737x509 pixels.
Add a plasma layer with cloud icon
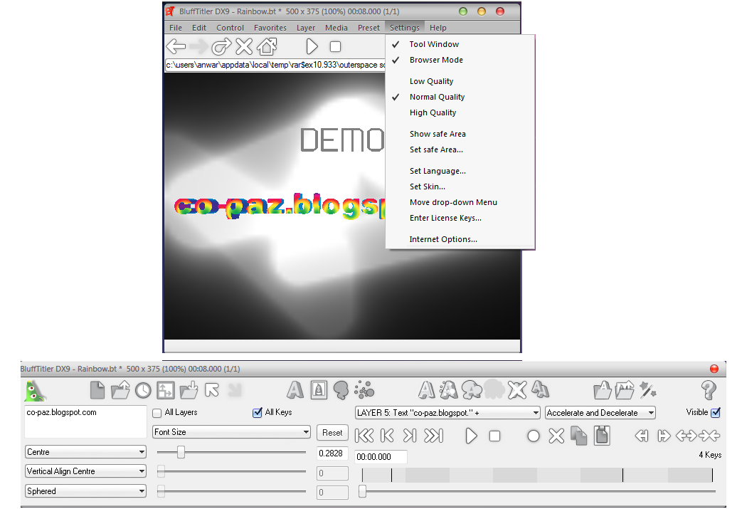tap(341, 390)
